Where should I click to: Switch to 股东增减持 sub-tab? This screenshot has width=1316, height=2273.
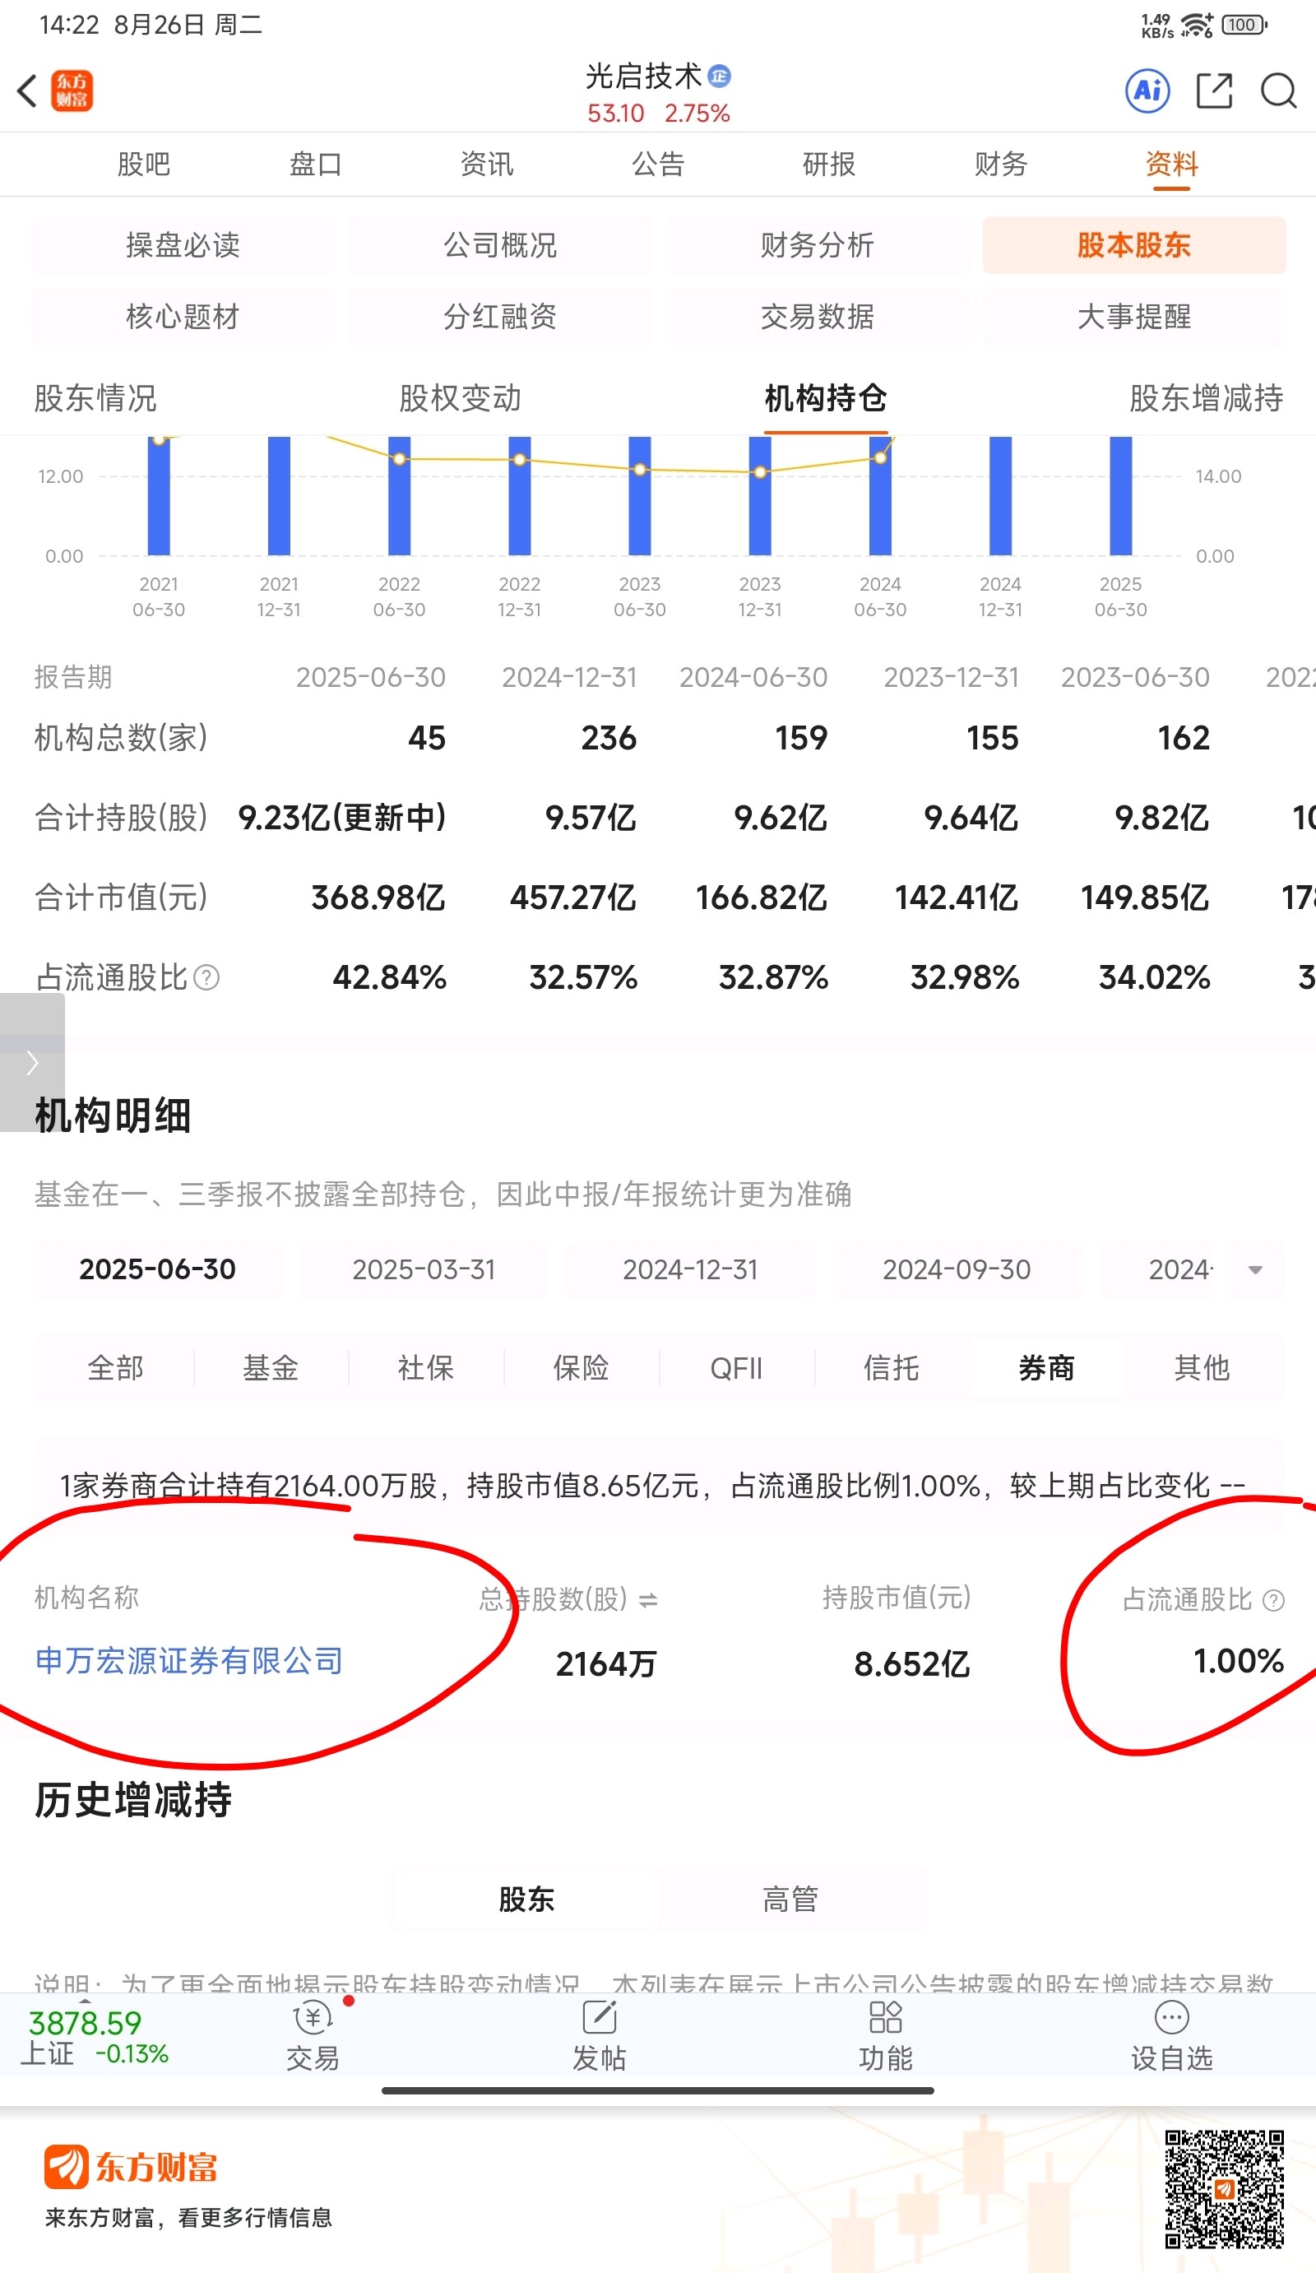coord(1206,398)
